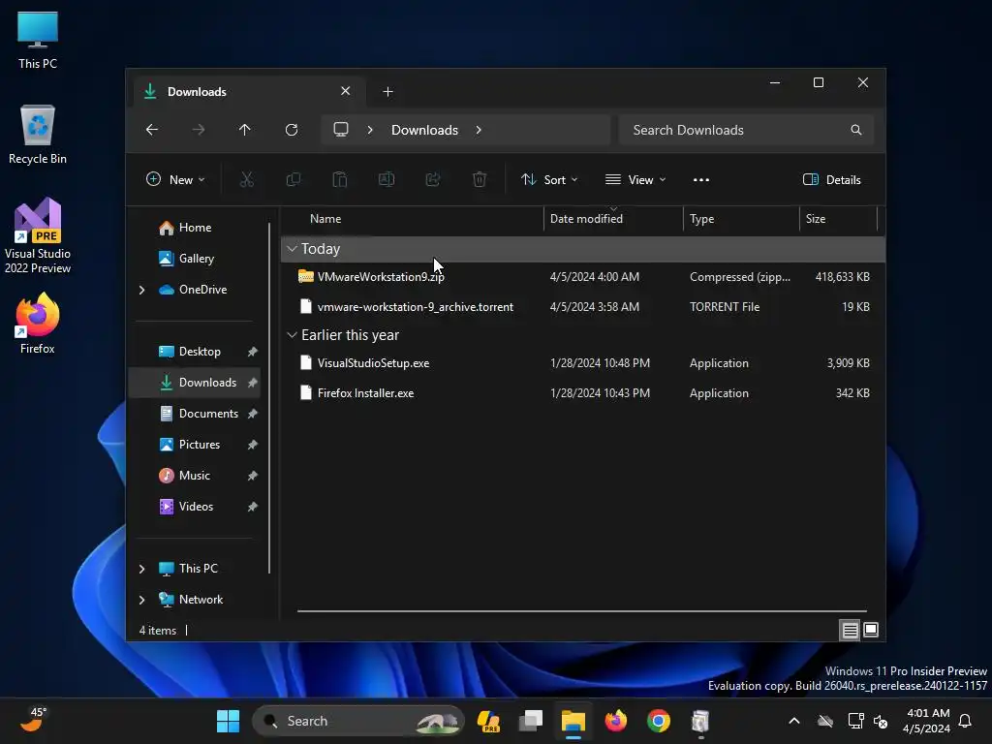Click the taskbar Search box

pos(358,721)
